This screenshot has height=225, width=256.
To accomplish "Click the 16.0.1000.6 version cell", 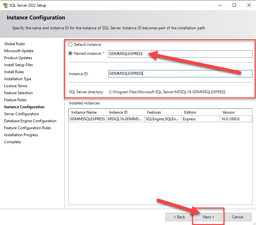I will pyautogui.click(x=236, y=119).
